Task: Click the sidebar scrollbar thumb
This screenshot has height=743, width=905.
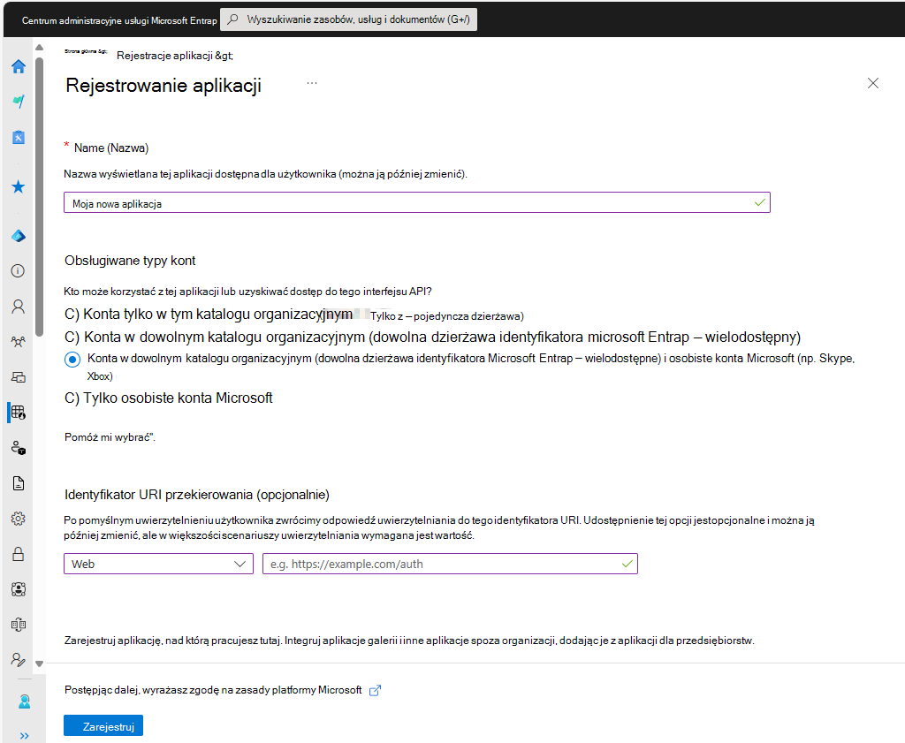Action: pos(39,196)
